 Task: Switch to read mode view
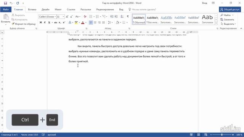tap(191, 135)
